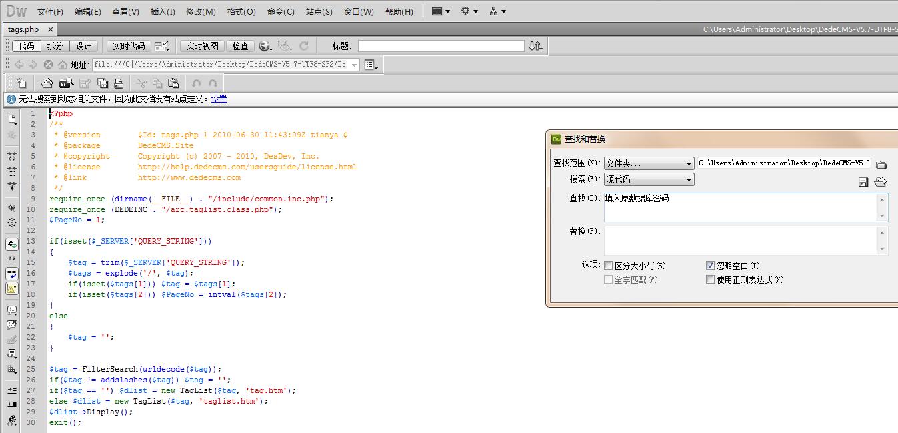Open the View Options dropdown beside the address bar
This screenshot has height=433, width=898.
pyautogui.click(x=371, y=65)
